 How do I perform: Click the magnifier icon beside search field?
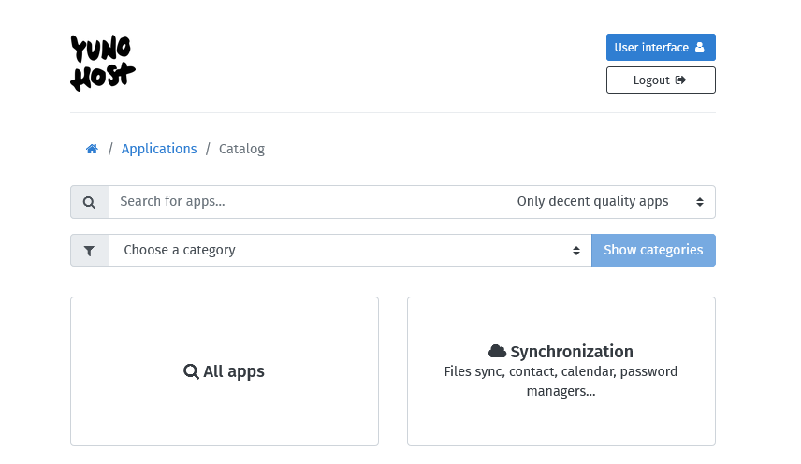coord(89,202)
